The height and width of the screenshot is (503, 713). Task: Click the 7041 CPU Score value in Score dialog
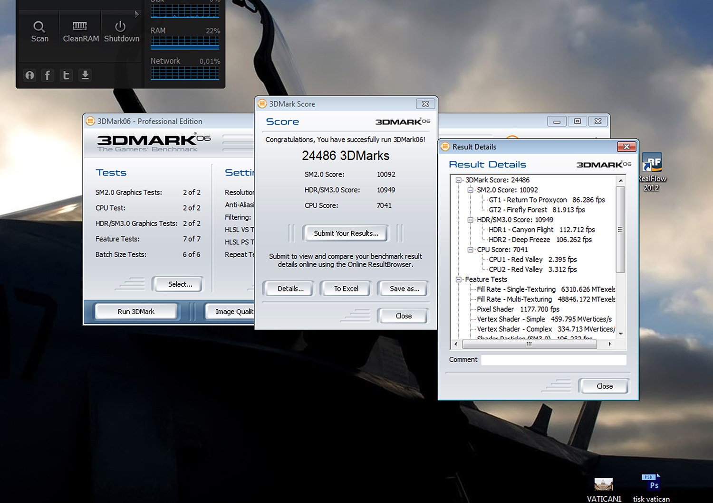coord(384,205)
